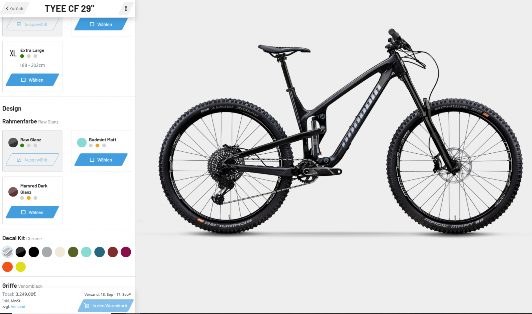Click the Wählen button at top right of panel

point(101,24)
